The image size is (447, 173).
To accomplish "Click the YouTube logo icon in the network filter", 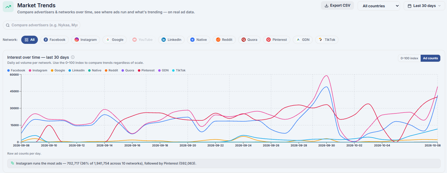I will (x=135, y=40).
